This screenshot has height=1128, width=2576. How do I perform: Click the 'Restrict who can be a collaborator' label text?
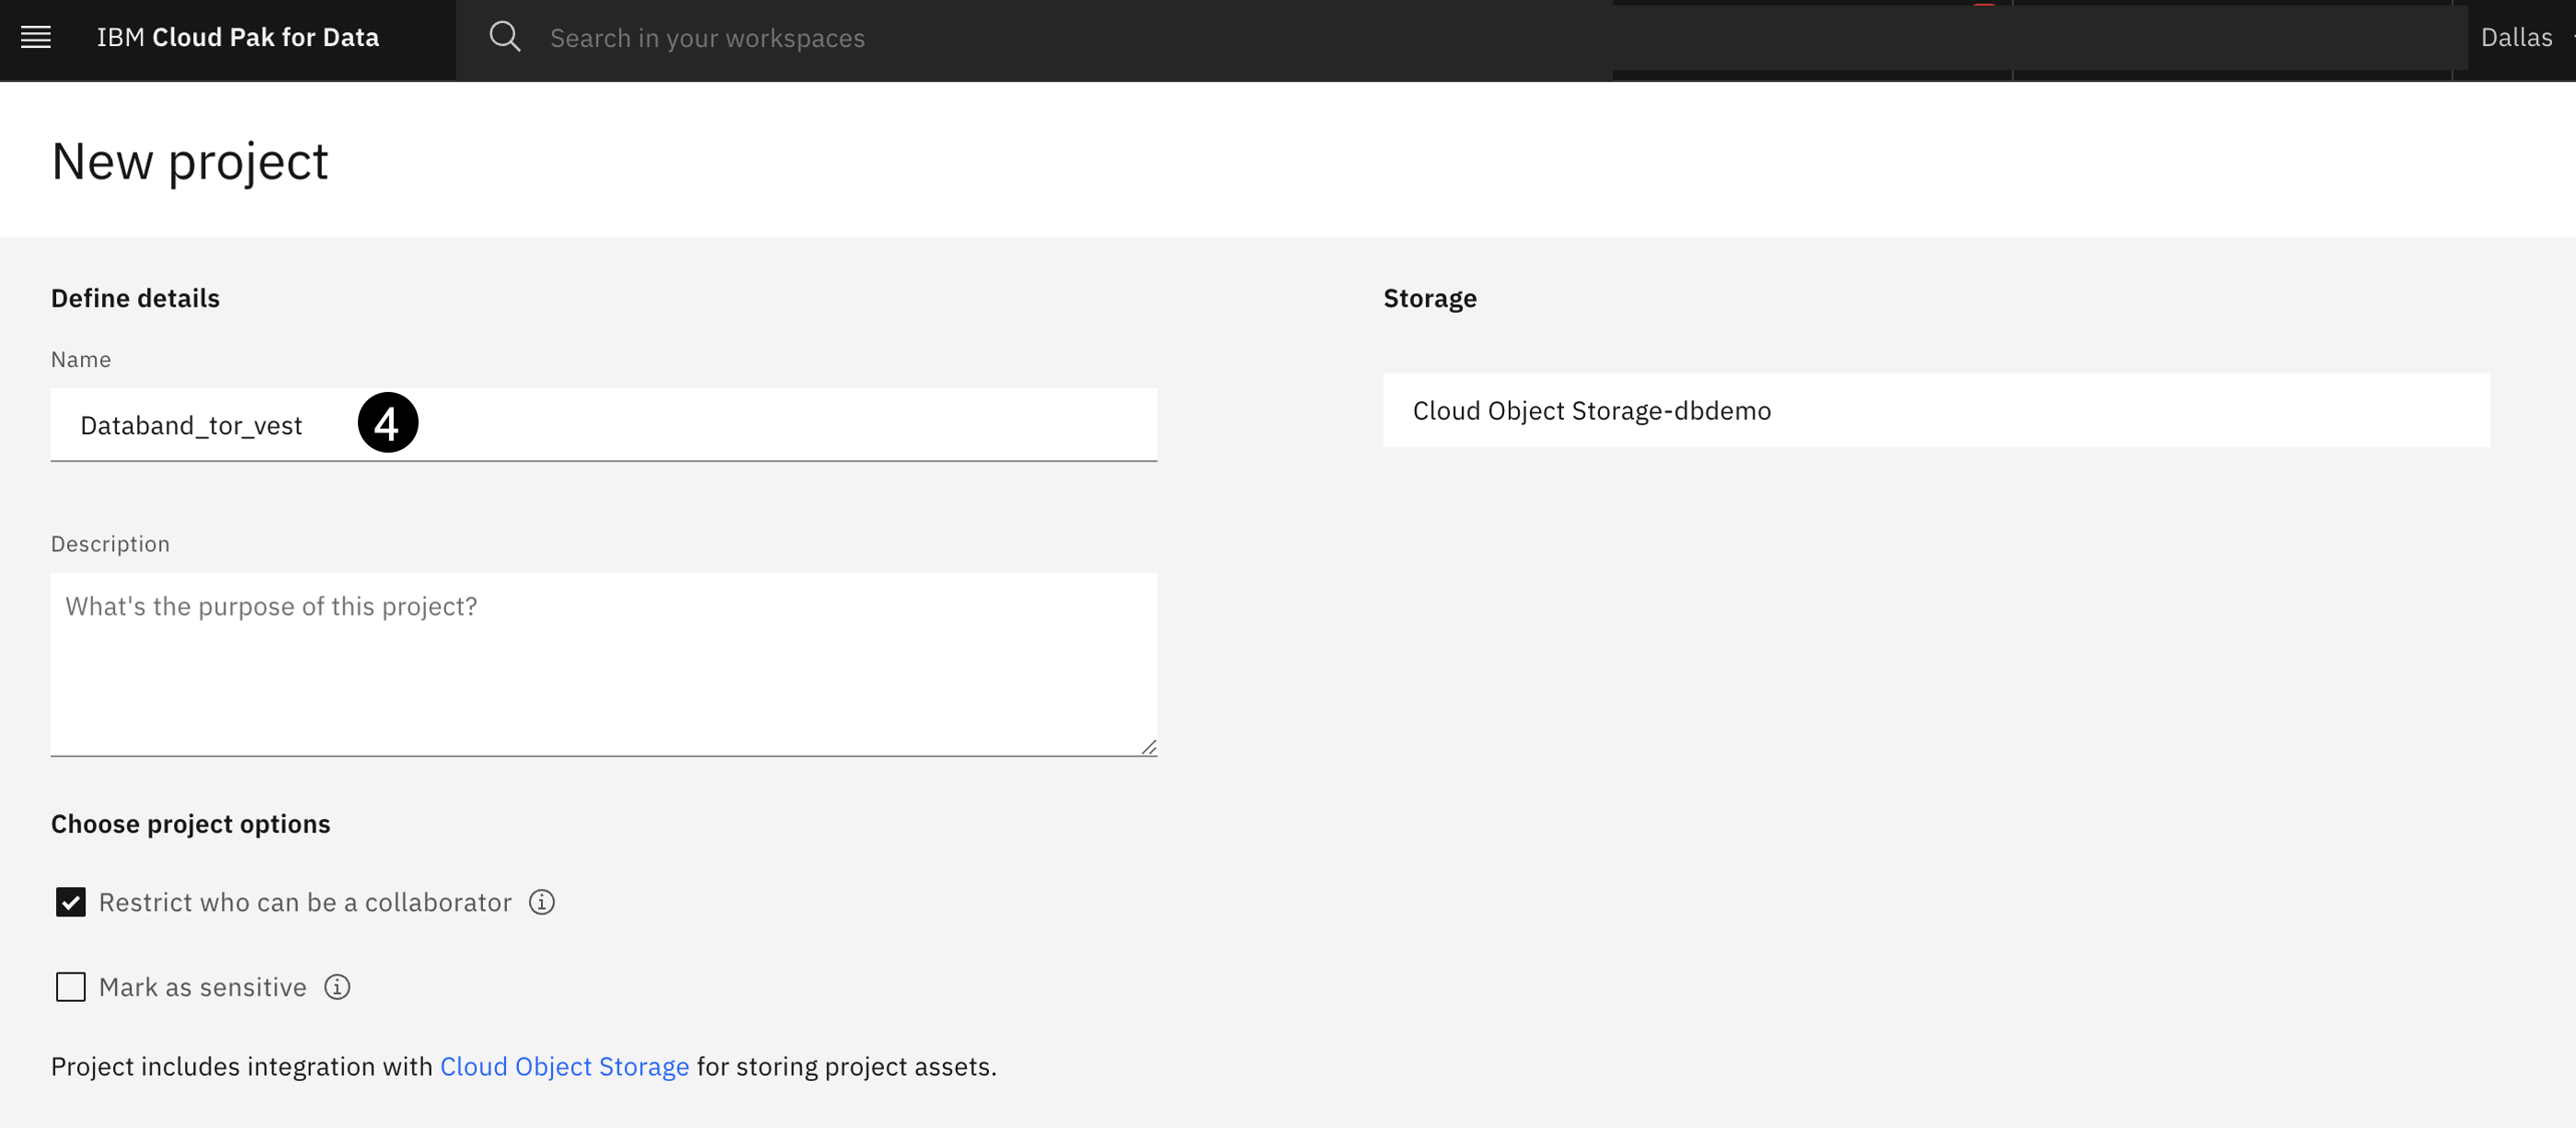pyautogui.click(x=305, y=902)
